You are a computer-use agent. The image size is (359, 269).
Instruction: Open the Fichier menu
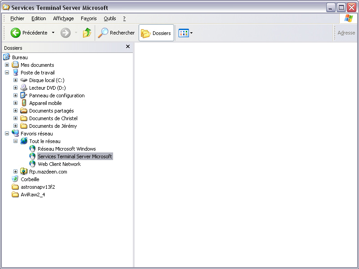pos(17,18)
